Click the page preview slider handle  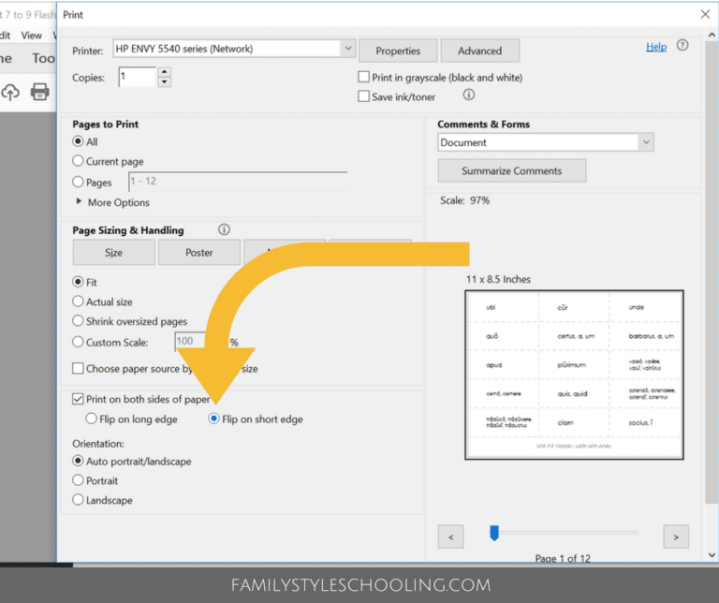(x=494, y=533)
